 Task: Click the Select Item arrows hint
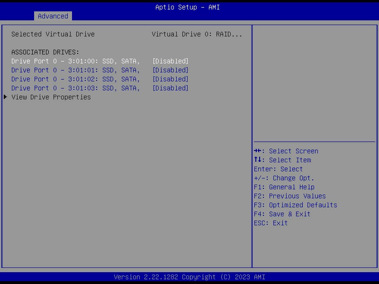282,160
